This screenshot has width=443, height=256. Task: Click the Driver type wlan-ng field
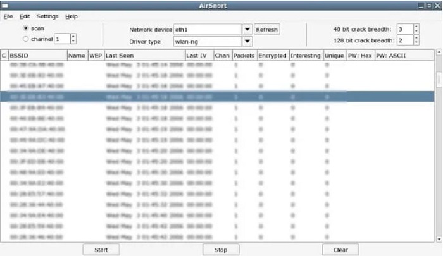[x=208, y=42]
